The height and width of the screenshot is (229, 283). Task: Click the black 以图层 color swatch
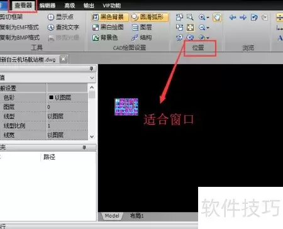(51, 98)
